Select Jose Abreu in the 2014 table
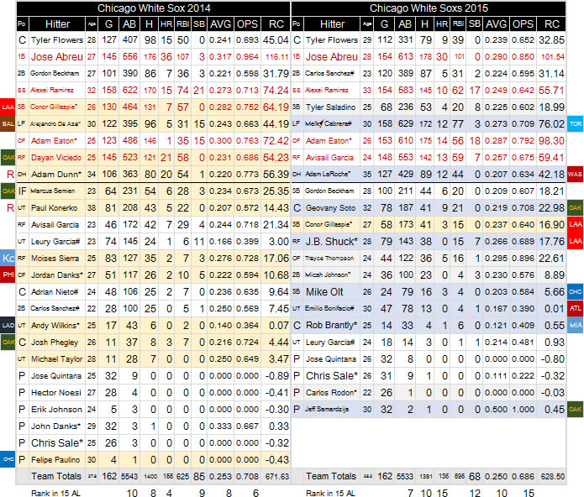 (x=57, y=56)
